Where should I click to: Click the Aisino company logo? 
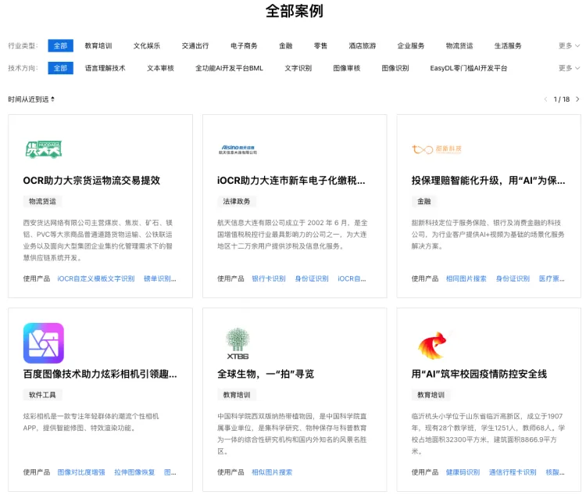237,149
